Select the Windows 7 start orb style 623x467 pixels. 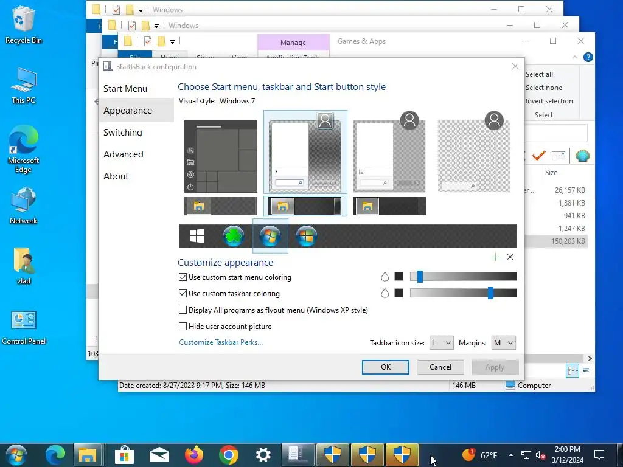270,236
